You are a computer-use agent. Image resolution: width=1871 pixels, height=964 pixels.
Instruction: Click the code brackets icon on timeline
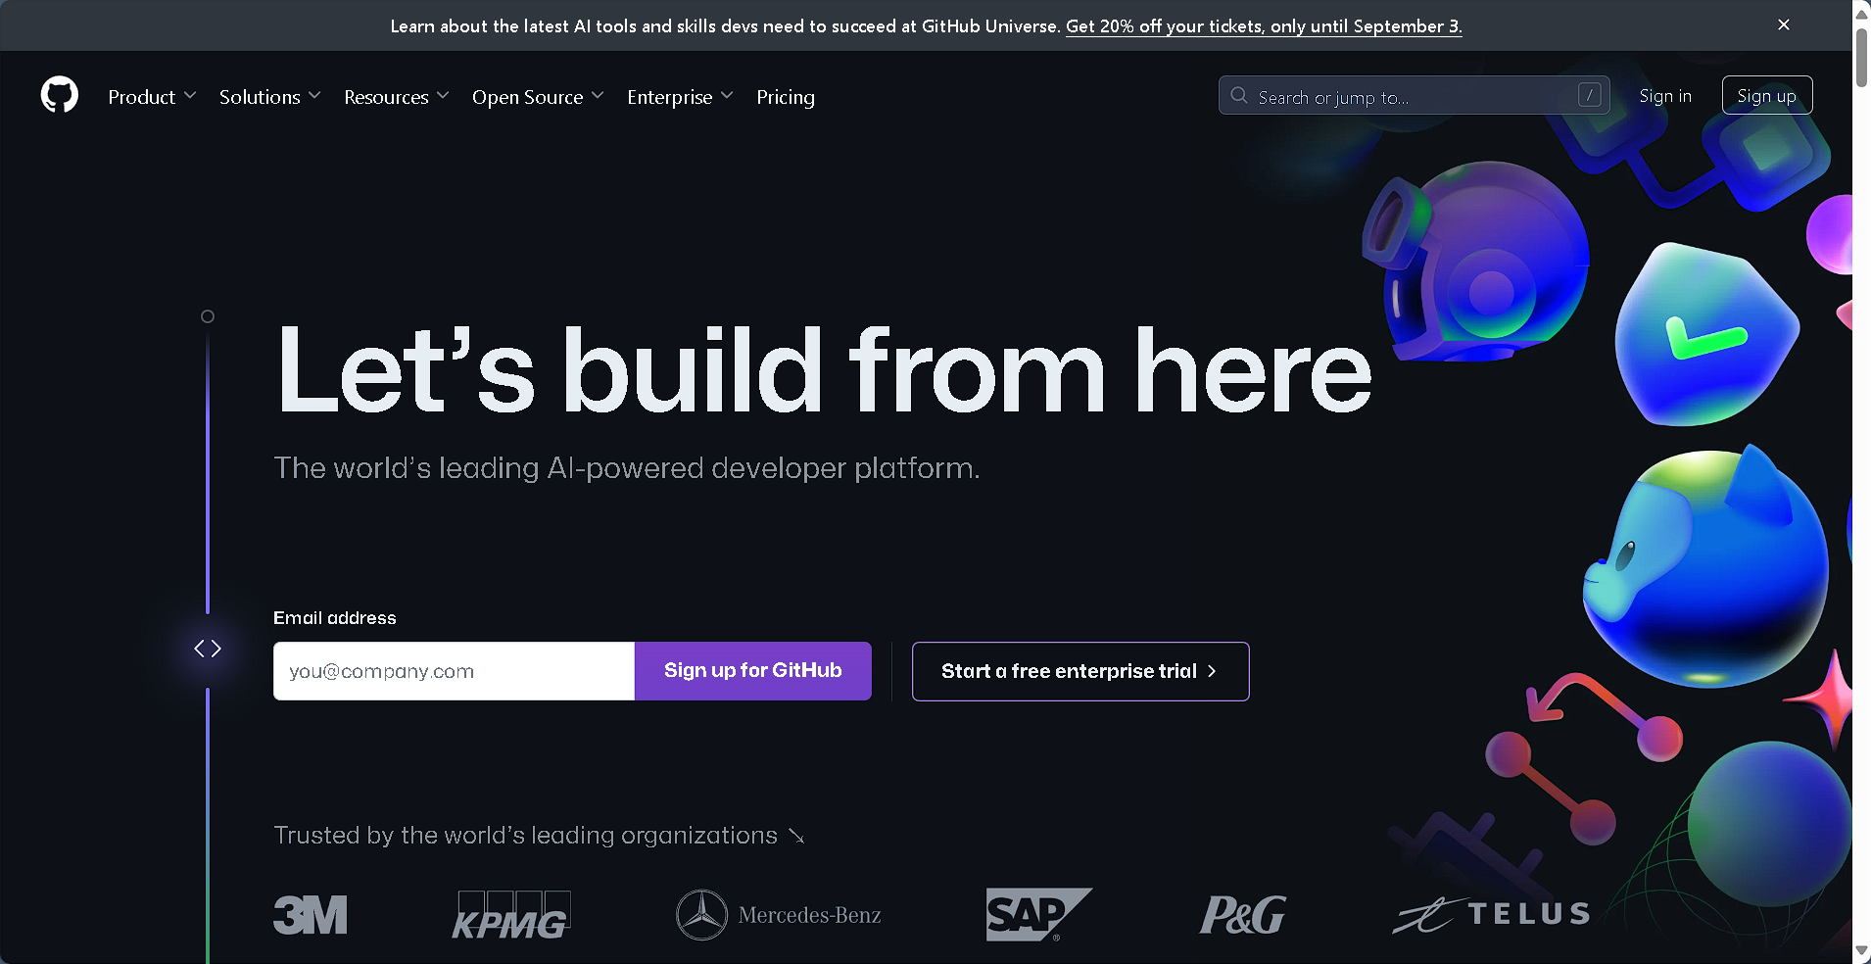click(x=208, y=649)
